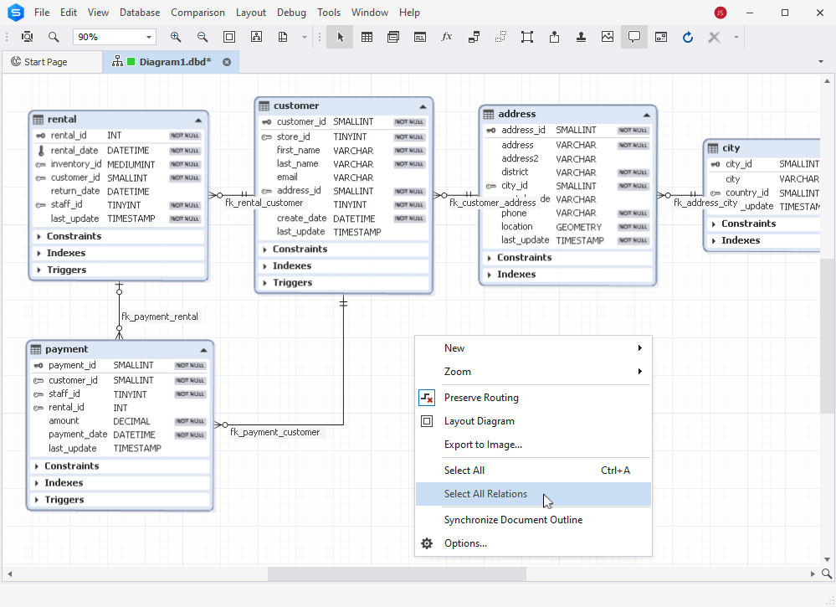Click the Insert Image toolbar icon
This screenshot has width=836, height=607.
coord(607,37)
